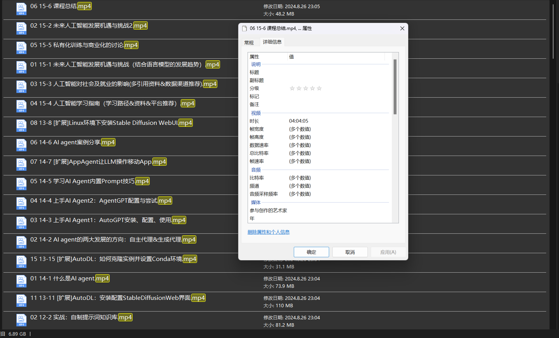Click the MP4 icon for 02 12-2 实战 file

pyautogui.click(x=21, y=320)
